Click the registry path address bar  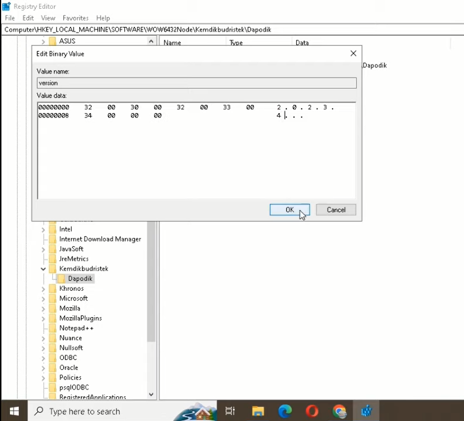coord(233,30)
